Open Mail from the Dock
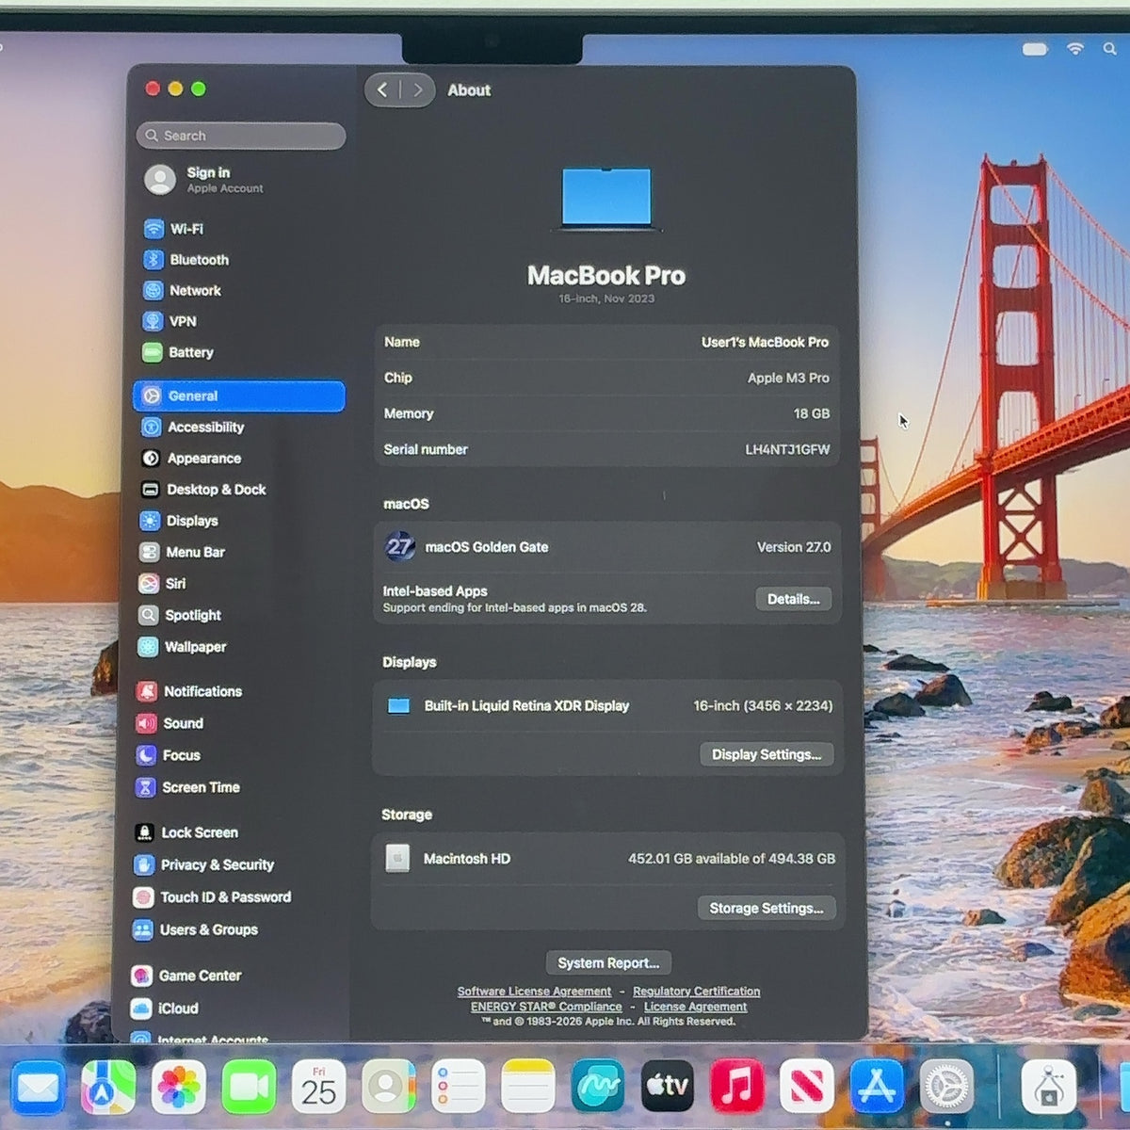Image resolution: width=1130 pixels, height=1130 pixels. [x=38, y=1088]
